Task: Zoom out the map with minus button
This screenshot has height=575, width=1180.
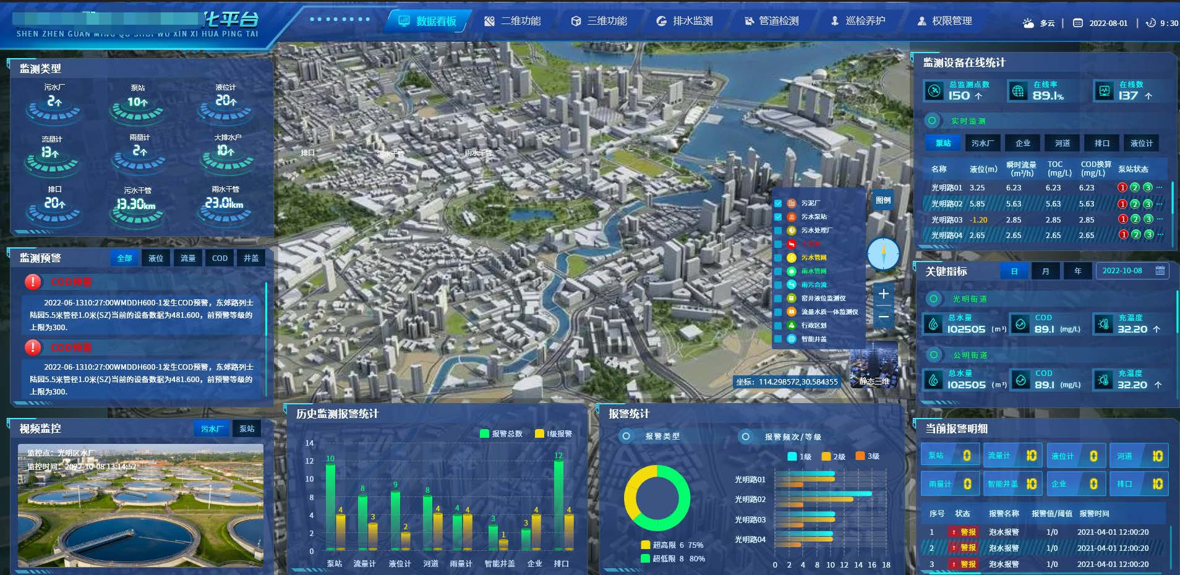Action: [884, 317]
